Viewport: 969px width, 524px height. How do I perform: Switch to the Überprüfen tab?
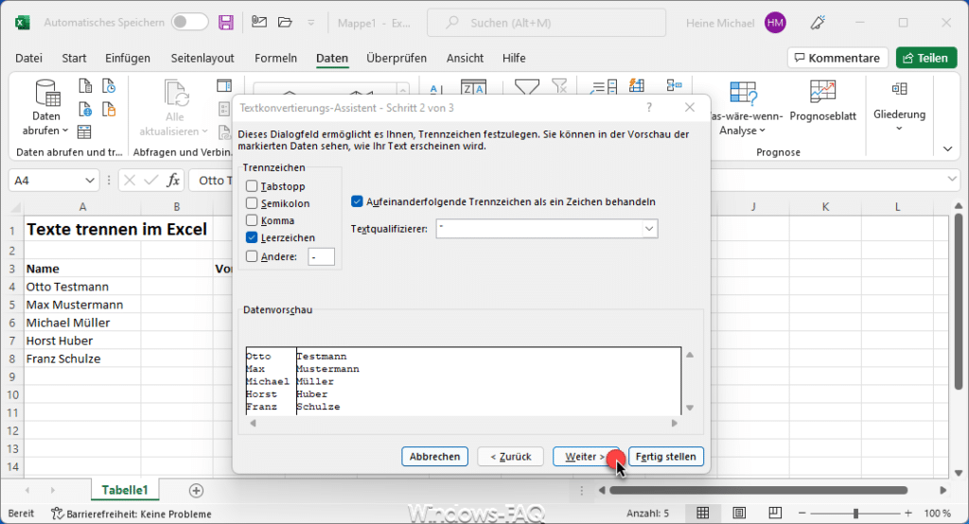click(396, 58)
